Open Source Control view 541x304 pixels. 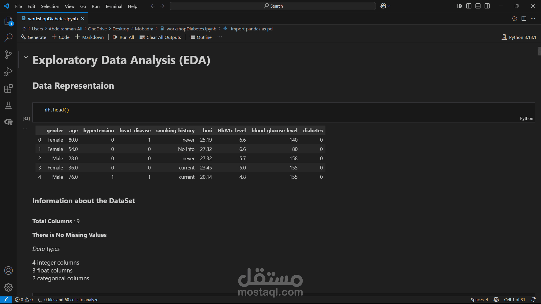click(x=8, y=55)
